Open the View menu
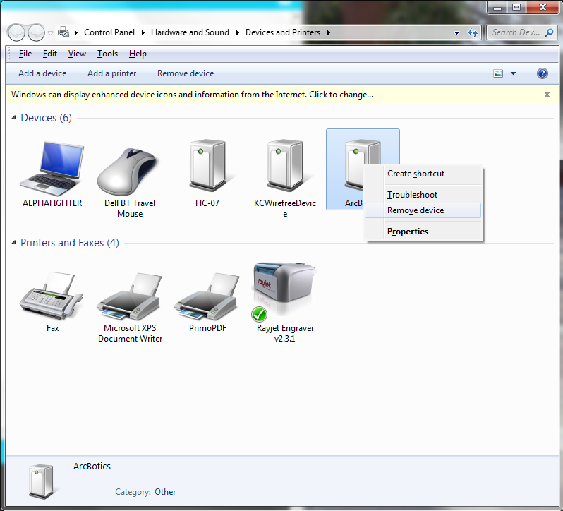Screen dimensions: 563x511 (77, 54)
